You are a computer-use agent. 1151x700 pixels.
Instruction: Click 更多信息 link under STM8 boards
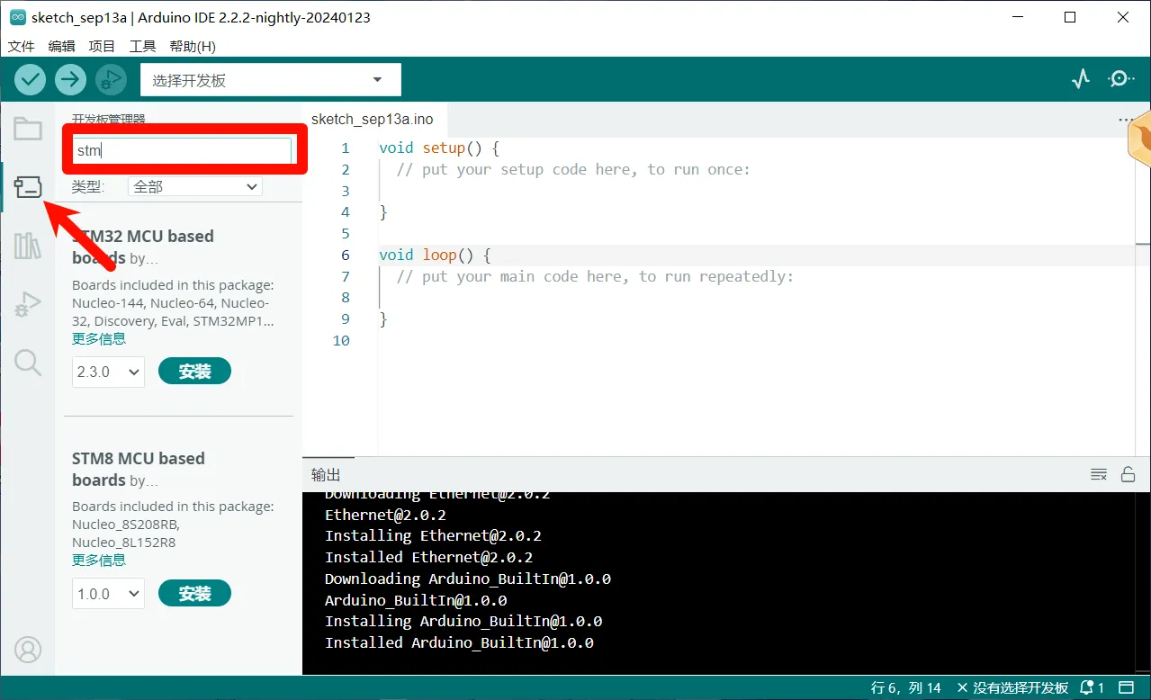[x=99, y=560]
